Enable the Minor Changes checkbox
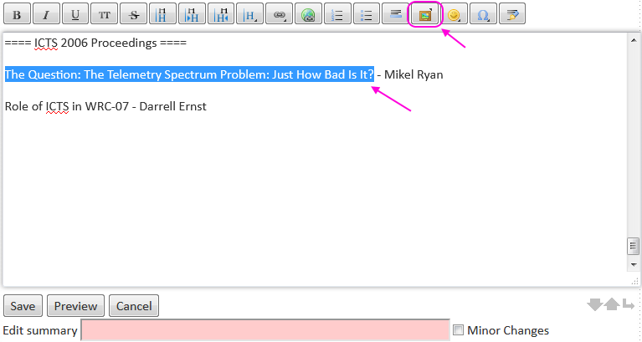The height and width of the screenshot is (342, 642). click(458, 330)
